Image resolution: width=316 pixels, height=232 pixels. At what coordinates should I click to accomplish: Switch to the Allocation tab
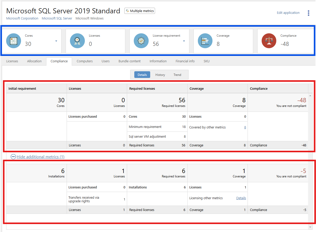click(34, 61)
